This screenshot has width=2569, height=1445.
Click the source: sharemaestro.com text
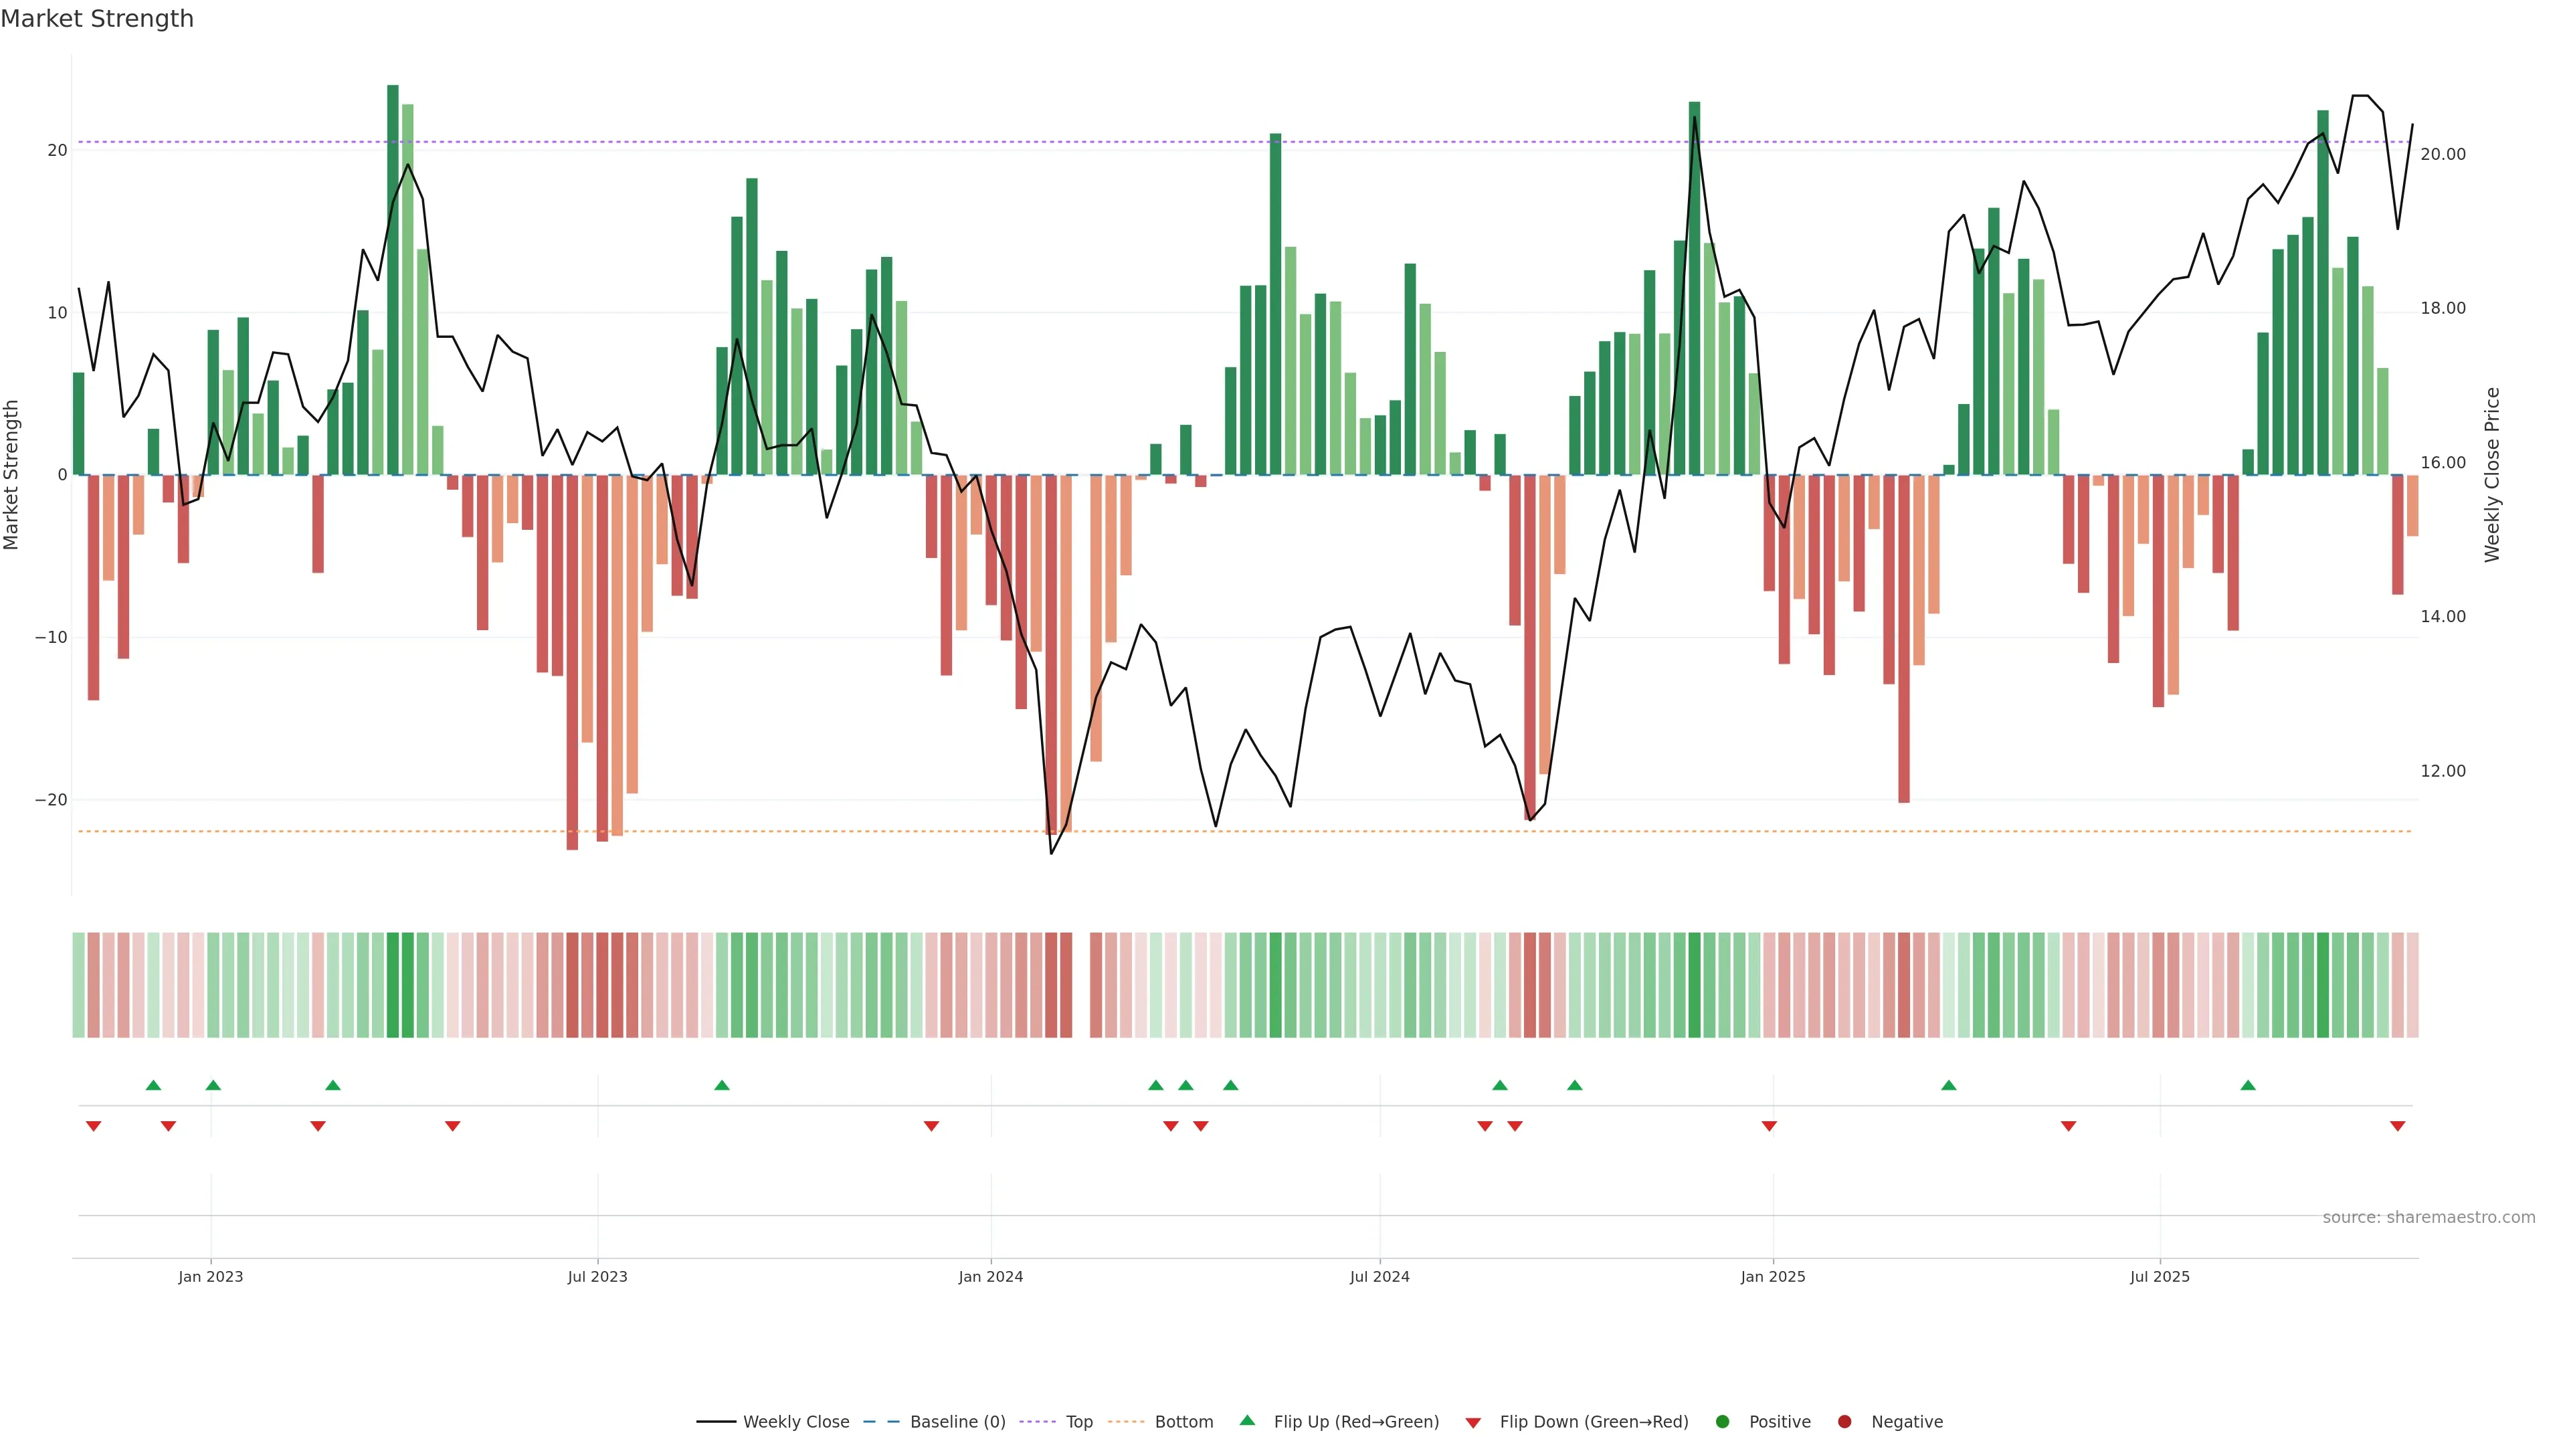(x=2429, y=1218)
